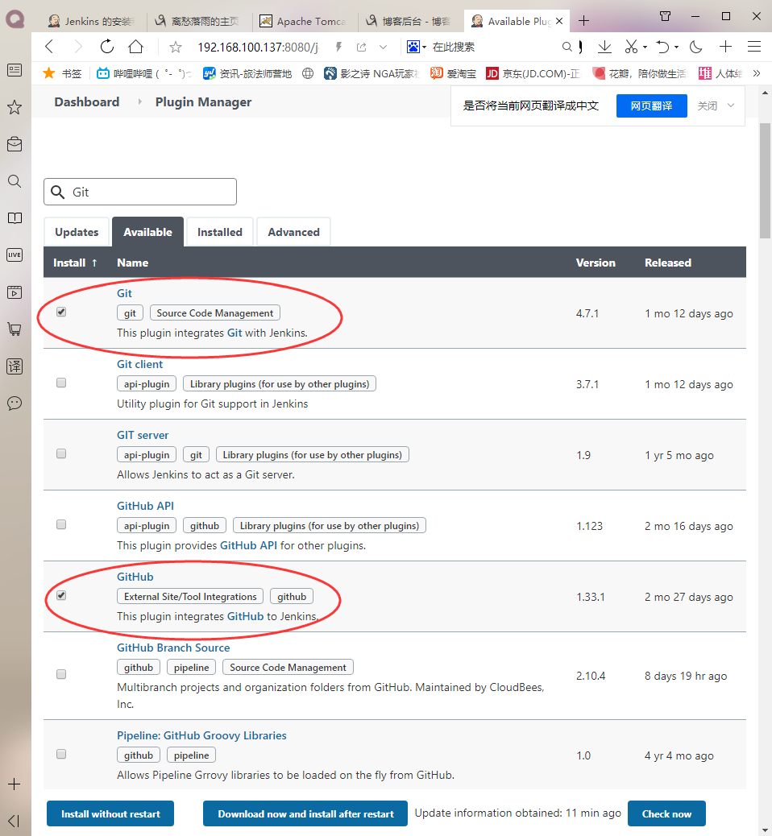Click the share icon in address bar
This screenshot has width=772, height=836.
[x=362, y=47]
